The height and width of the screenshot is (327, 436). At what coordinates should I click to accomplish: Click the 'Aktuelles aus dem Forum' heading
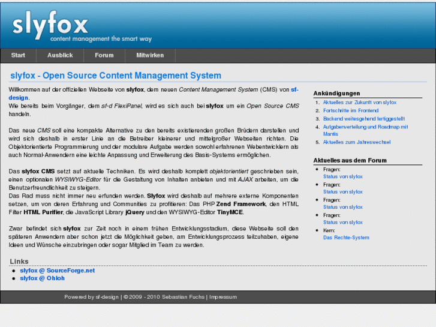[x=350, y=160]
